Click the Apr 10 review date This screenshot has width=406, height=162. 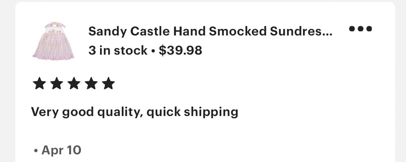coord(61,150)
